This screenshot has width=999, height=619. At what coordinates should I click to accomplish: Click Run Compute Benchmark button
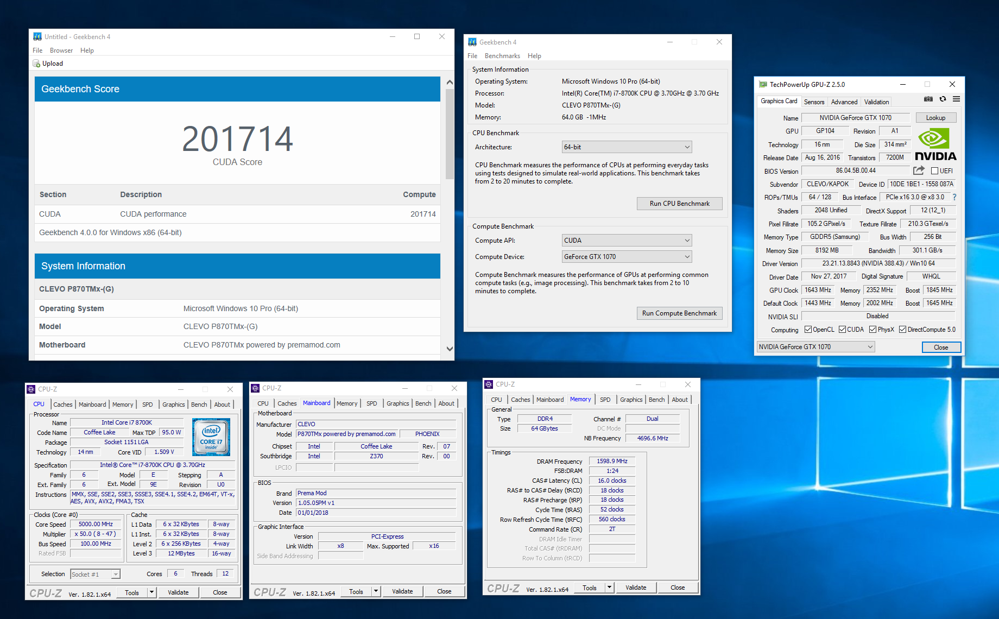[x=680, y=313]
